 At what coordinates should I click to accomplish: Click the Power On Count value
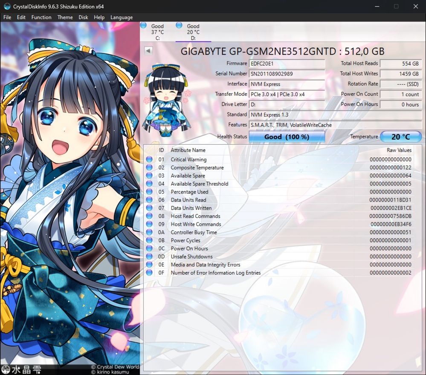[401, 94]
